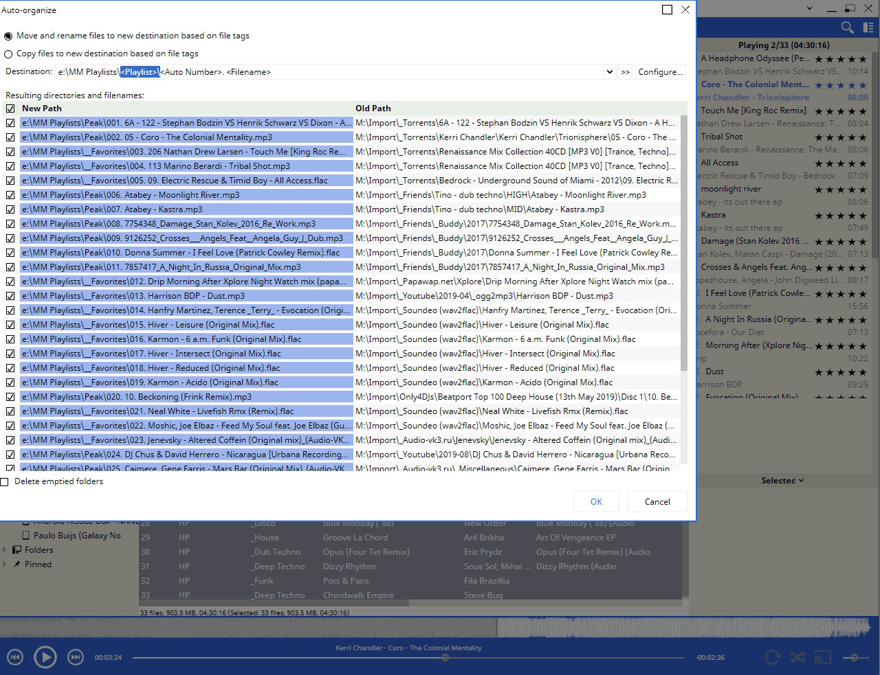
Task: Toggle the panel layout icon
Action: (x=868, y=27)
